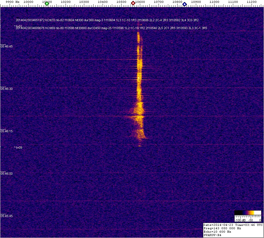The image size is (264, 238).
Task: Click the 05:46:30 time label
Action: click(x=6, y=89)
